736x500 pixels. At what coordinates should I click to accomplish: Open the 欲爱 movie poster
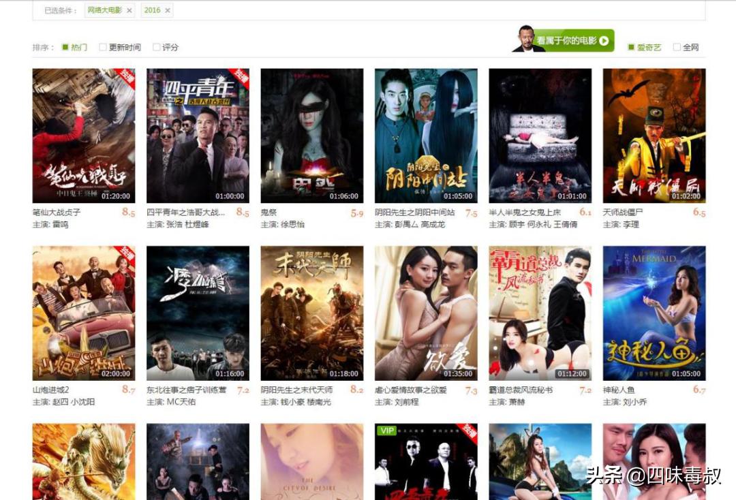coord(426,313)
